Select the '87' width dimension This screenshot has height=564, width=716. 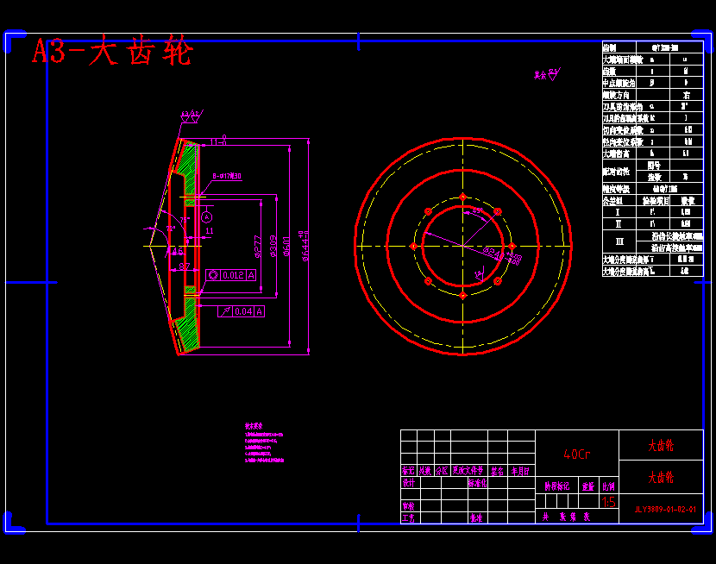[184, 266]
